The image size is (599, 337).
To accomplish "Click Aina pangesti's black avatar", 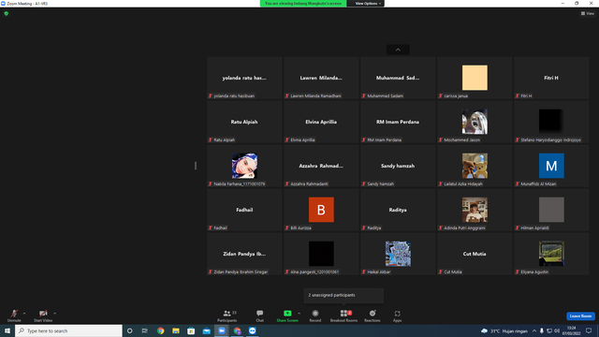I will pos(321,254).
